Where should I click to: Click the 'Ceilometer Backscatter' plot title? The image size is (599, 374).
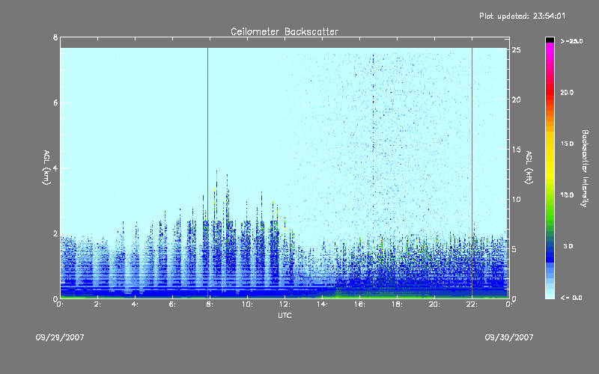pos(285,31)
